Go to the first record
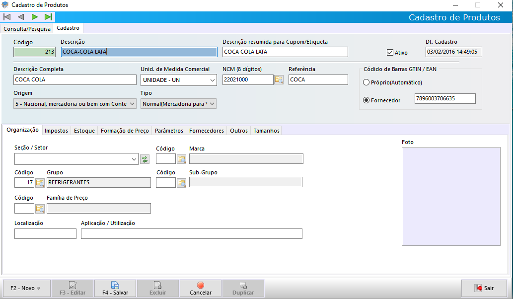 [7, 17]
